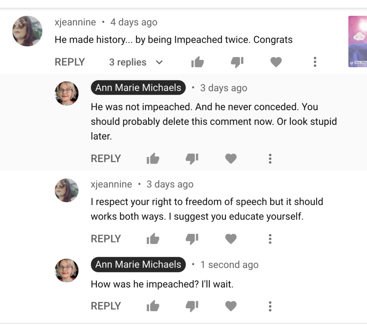Dislike xjeannine's top-level comment

point(237,62)
